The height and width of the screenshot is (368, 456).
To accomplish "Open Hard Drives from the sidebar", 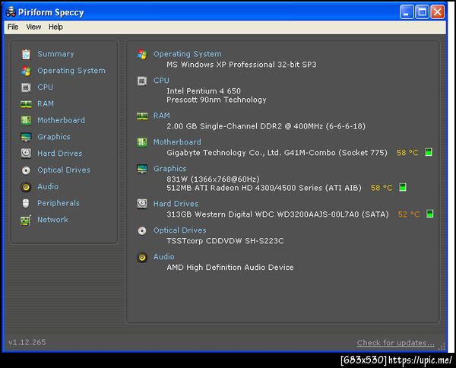I will point(59,154).
